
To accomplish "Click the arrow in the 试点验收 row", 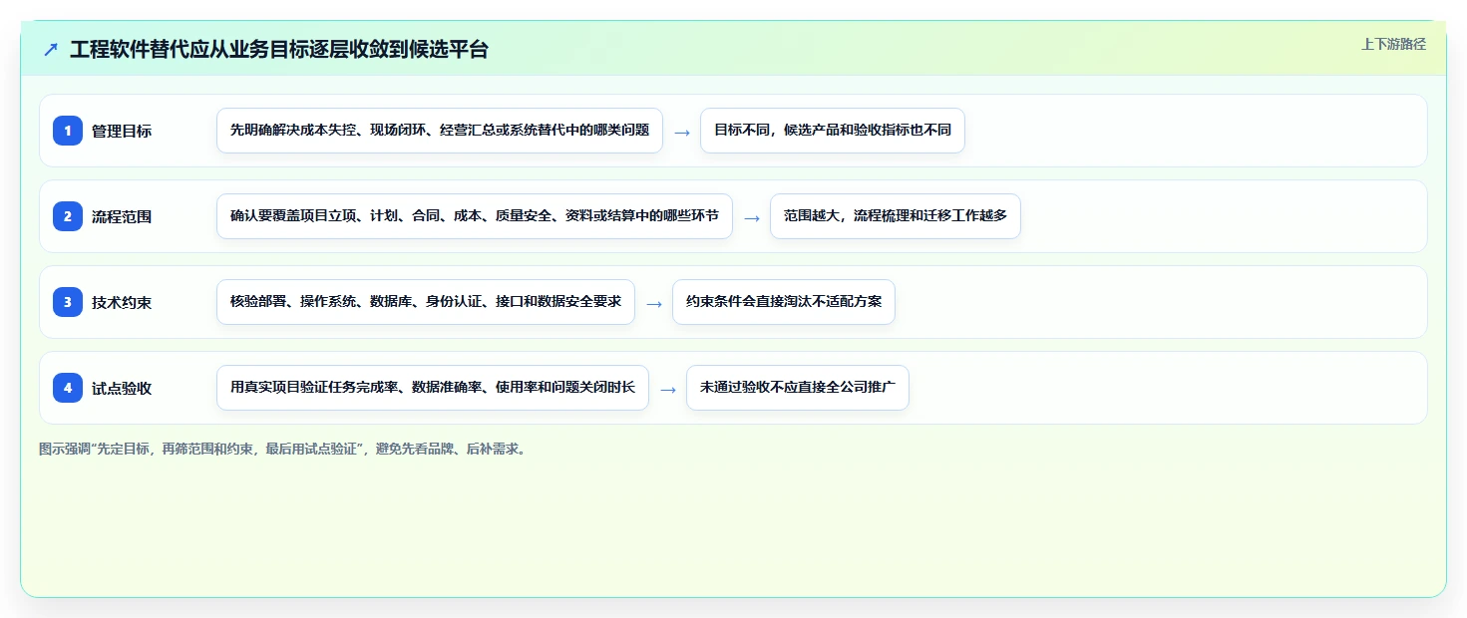I will tap(668, 389).
